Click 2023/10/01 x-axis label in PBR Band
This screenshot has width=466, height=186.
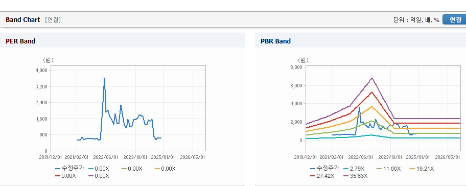[390, 157]
